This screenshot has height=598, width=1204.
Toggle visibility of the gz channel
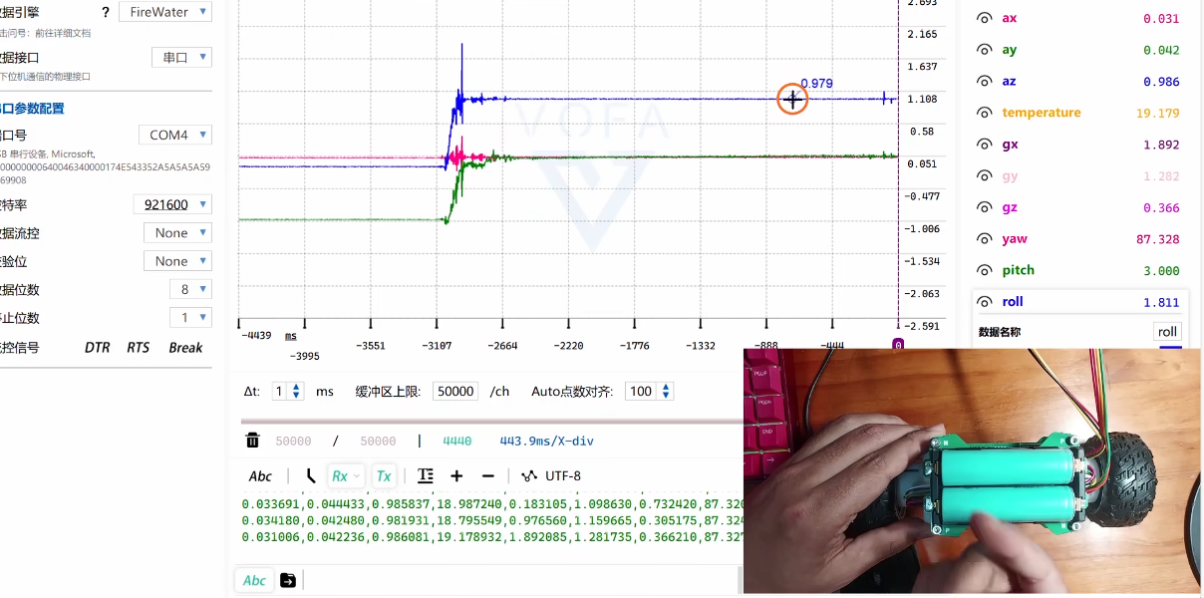(985, 207)
